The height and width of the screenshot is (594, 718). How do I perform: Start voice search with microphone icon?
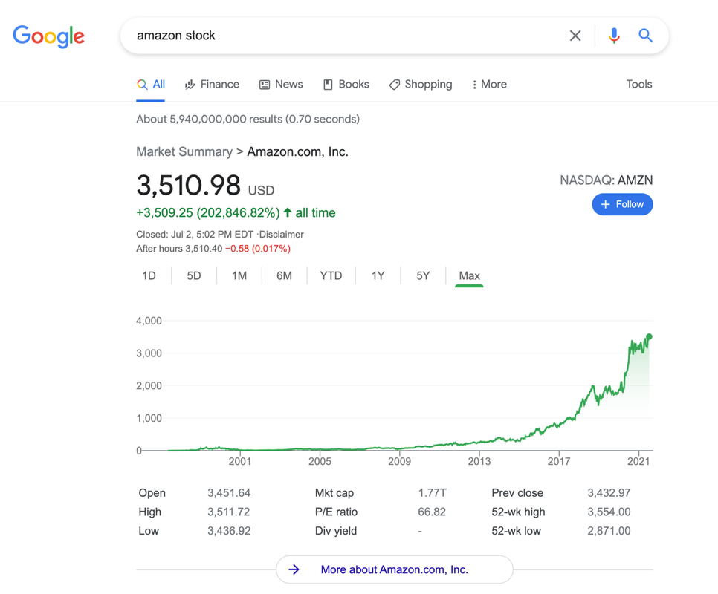coord(614,36)
